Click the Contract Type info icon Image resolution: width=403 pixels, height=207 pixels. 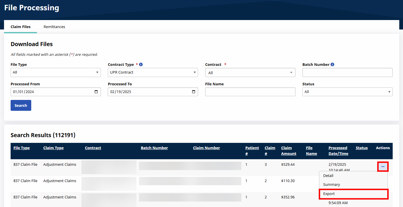141,64
